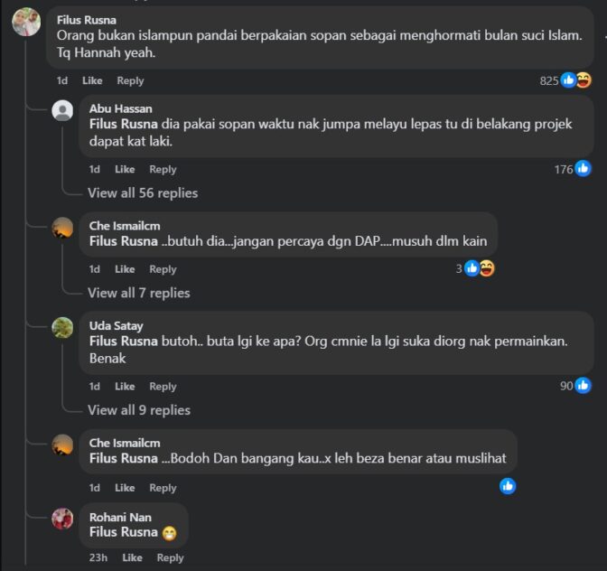This screenshot has width=607, height=571.
Task: Like Abu Hassan's reply
Action: coord(125,169)
